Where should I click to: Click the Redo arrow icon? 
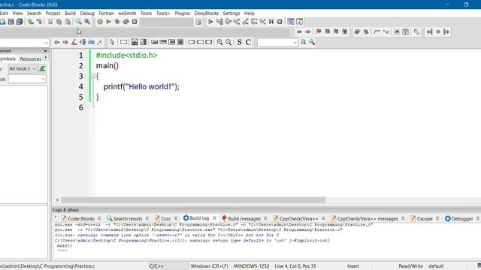point(39,22)
